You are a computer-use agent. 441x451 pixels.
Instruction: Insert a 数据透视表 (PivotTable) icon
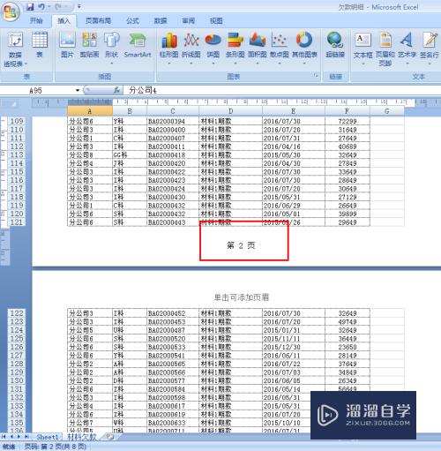(x=15, y=40)
